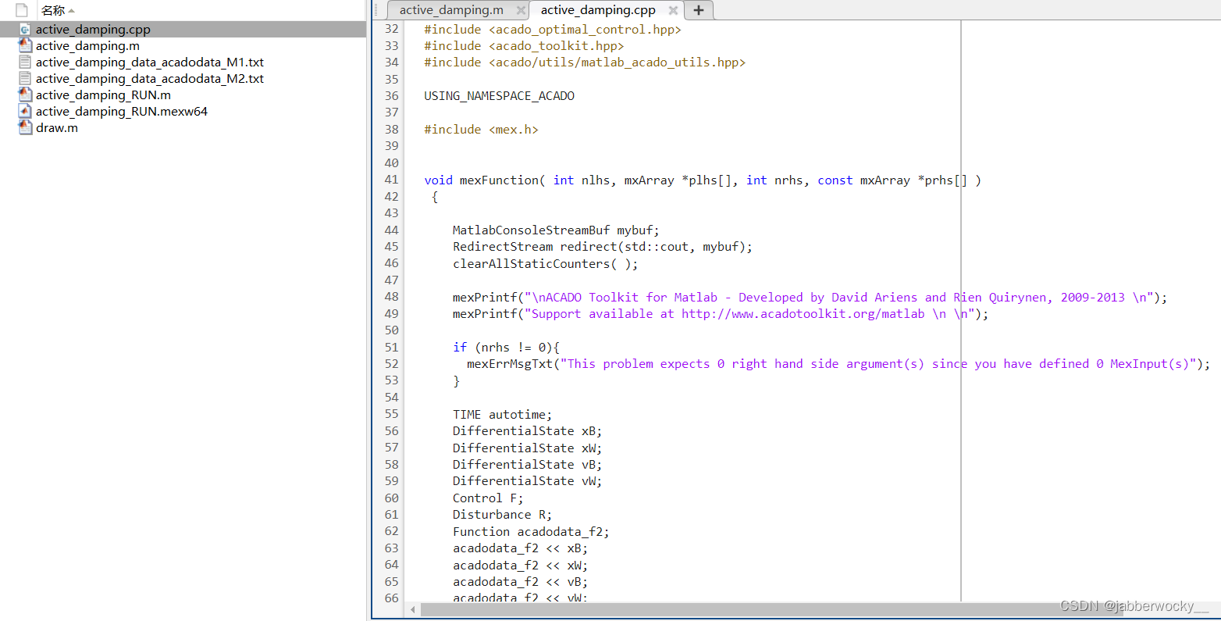Click the 'void mexFunction' declaration
Screen dimensions: 1221x621
pos(703,180)
